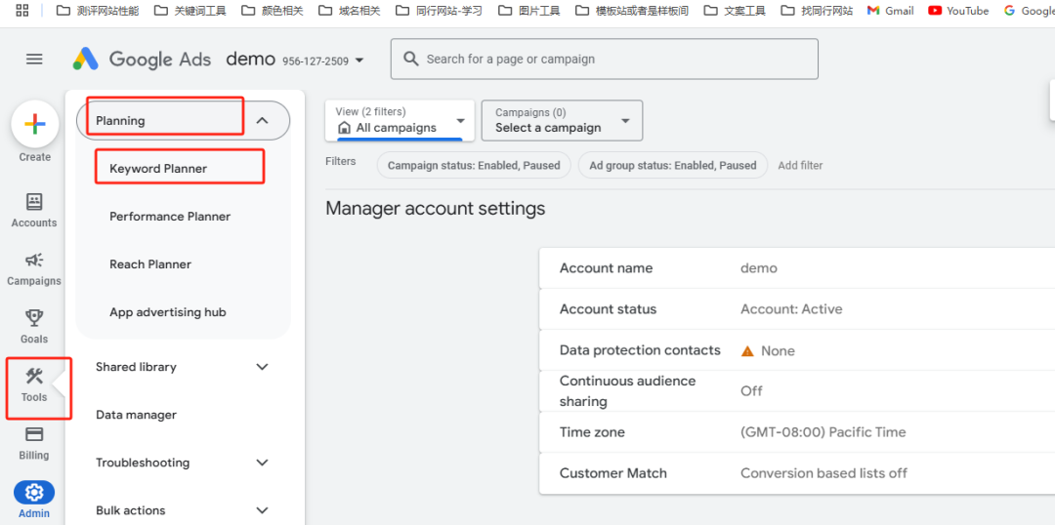Open the hamburger main menu

coord(34,60)
